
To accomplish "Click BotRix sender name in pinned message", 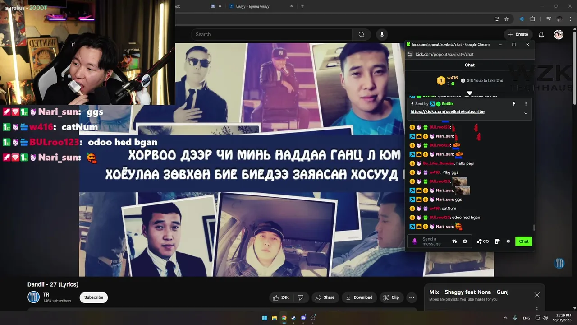I will [x=448, y=104].
